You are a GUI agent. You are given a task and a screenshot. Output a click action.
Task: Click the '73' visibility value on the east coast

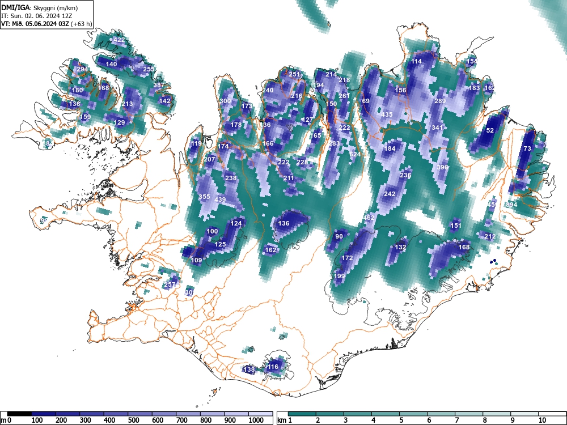coord(527,148)
